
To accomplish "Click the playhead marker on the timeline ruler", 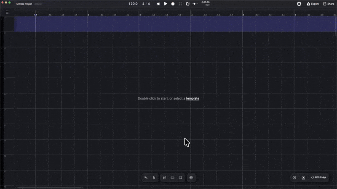I will coord(35,15).
